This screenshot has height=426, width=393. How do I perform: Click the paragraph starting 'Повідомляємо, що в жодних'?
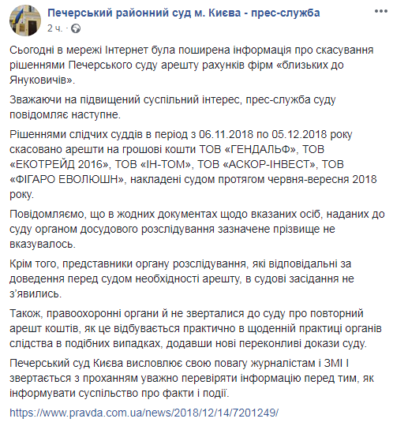pyautogui.click(x=197, y=230)
